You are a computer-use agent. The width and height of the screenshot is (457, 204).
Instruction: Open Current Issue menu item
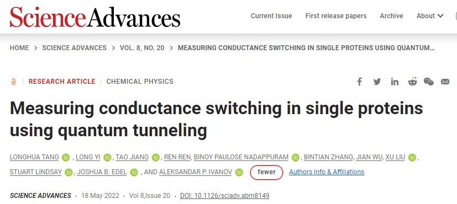pos(271,16)
